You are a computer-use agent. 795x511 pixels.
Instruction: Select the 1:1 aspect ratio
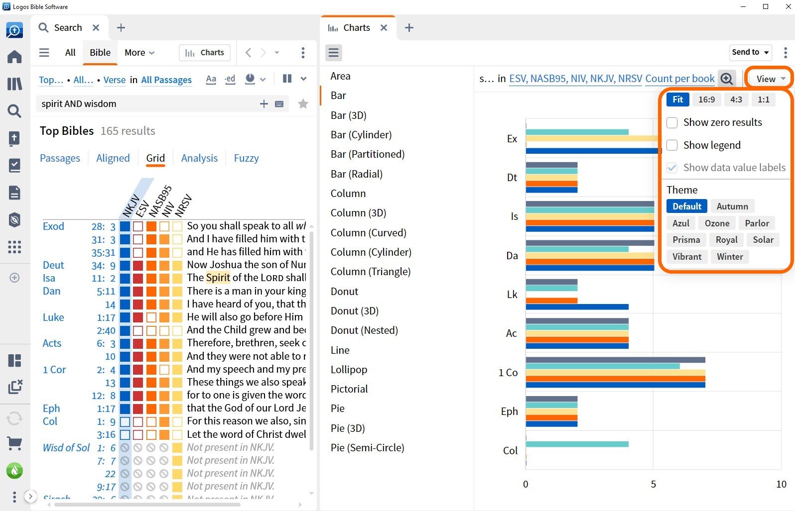pyautogui.click(x=763, y=100)
